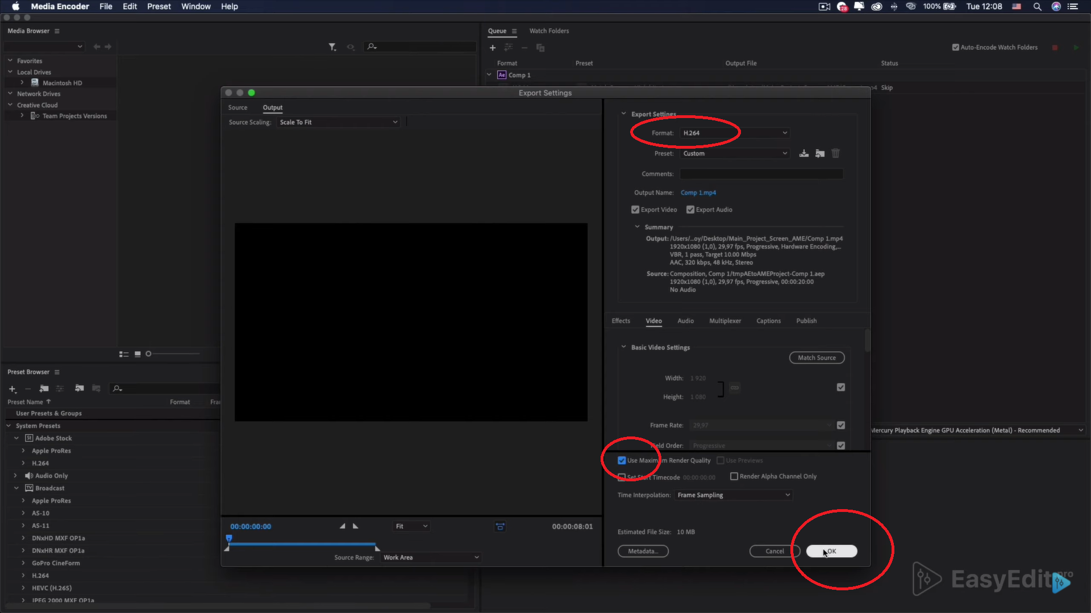The width and height of the screenshot is (1091, 613).
Task: Open the Source Range Work Area dropdown
Action: 431,557
